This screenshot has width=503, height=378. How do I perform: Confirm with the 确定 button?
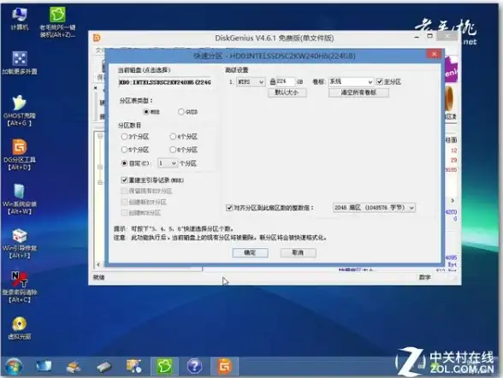(x=250, y=252)
